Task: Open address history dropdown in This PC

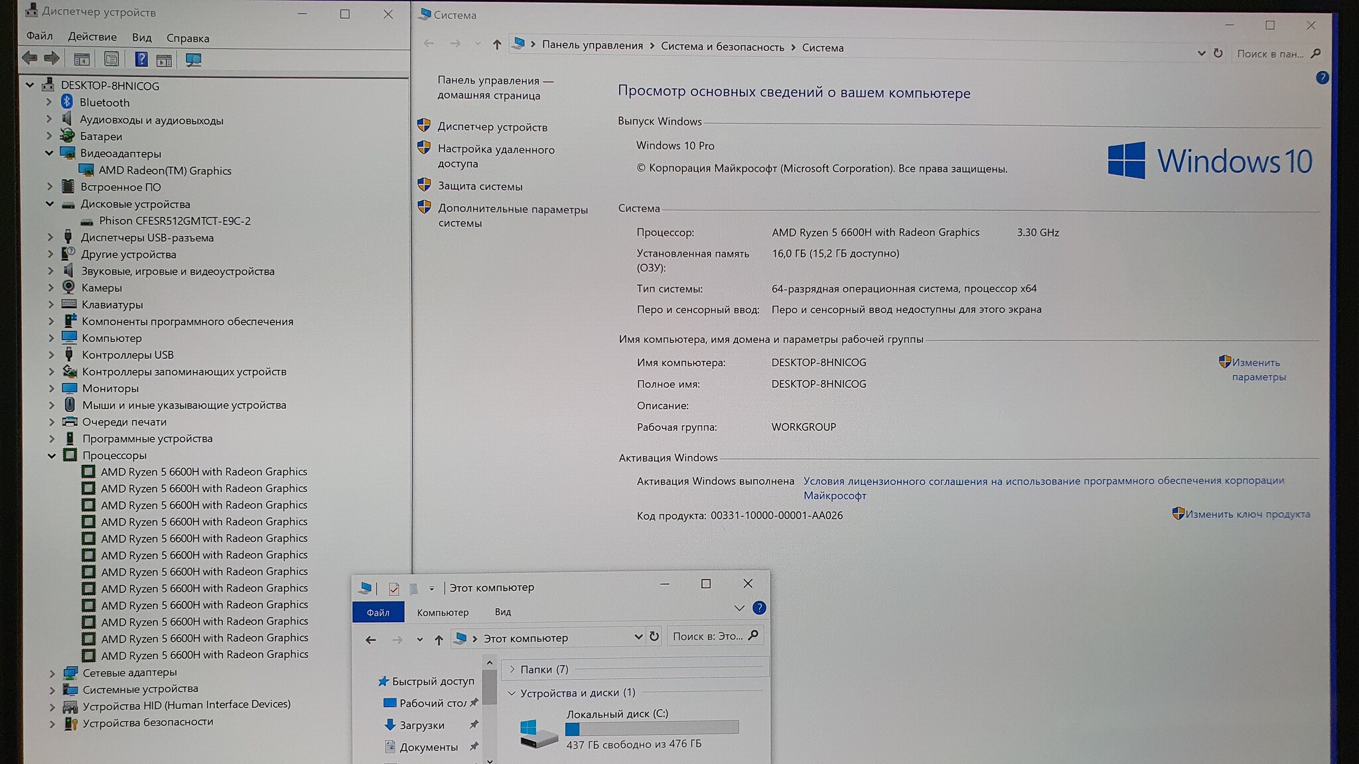Action: tap(638, 637)
